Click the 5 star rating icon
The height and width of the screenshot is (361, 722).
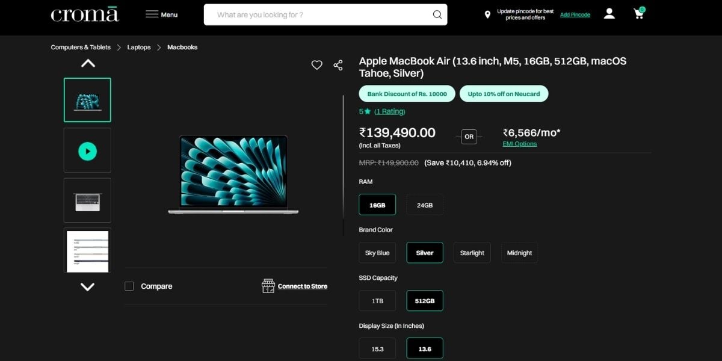click(x=367, y=111)
